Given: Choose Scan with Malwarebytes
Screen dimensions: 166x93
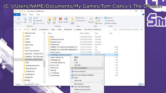Looking at the screenshot, I should tap(87, 87).
